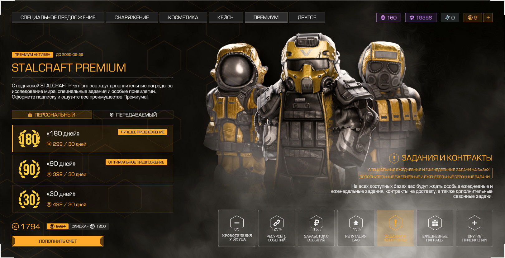Viewport: 505px width, 258px height.
Task: Open the Специальное предложение tab
Action: tap(58, 17)
